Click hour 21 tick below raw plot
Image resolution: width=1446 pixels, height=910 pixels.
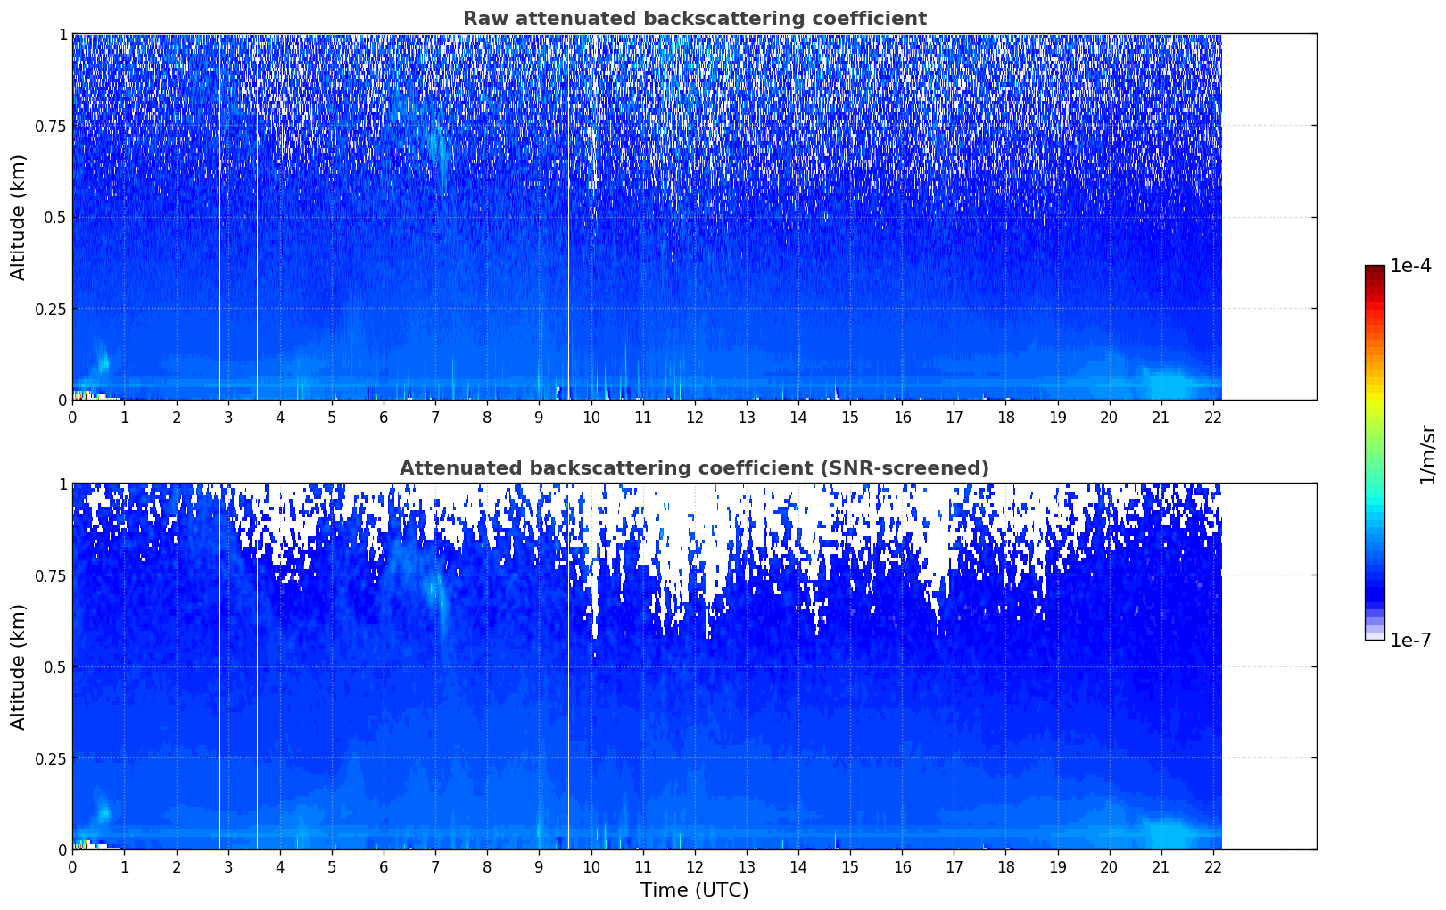[x=1161, y=417]
